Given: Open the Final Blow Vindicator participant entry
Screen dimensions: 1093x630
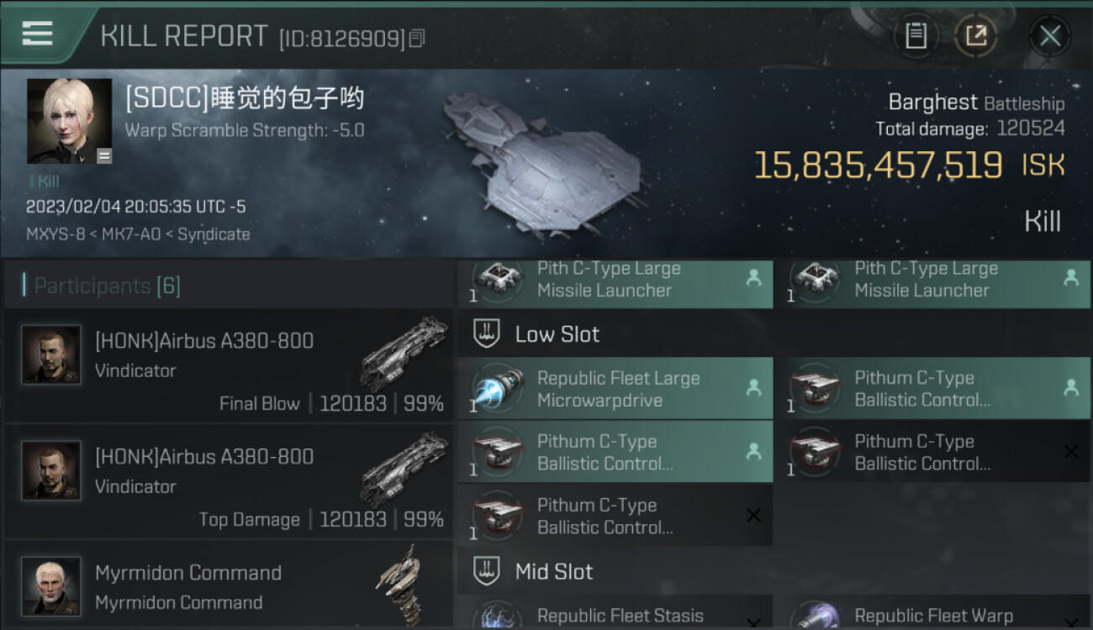Looking at the screenshot, I should pos(229,365).
